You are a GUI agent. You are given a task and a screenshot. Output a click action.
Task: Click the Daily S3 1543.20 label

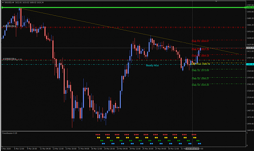(200, 85)
